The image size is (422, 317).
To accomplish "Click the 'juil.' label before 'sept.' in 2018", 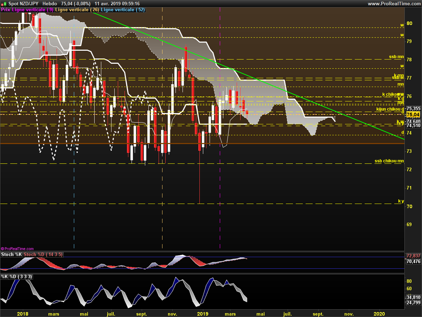I will pyautogui.click(x=111, y=313).
